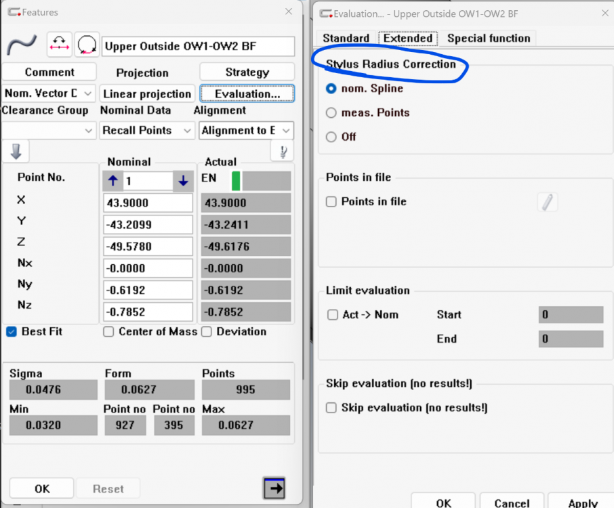Check the Center of Mass checkbox

pos(108,332)
